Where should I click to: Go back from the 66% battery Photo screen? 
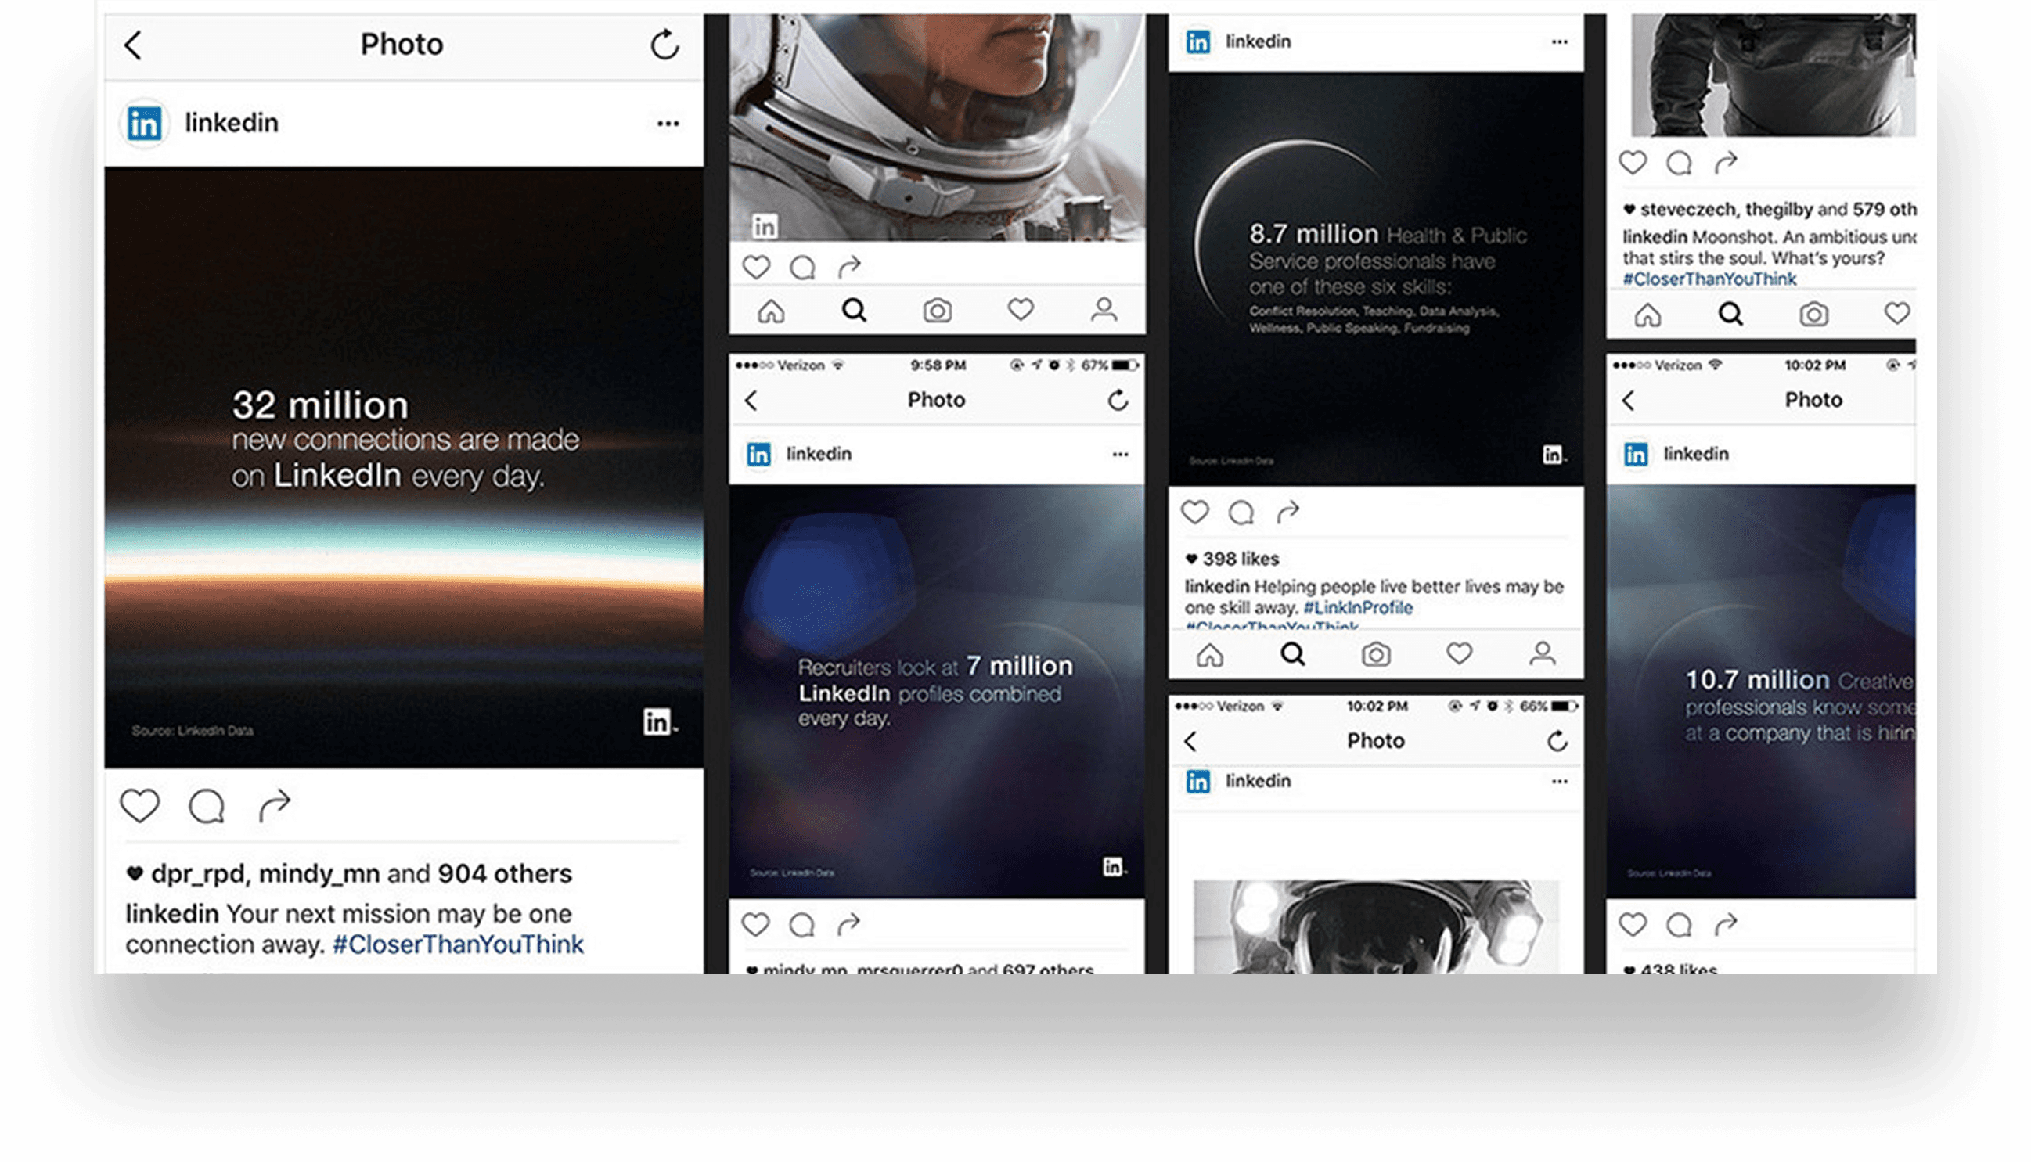point(1190,742)
